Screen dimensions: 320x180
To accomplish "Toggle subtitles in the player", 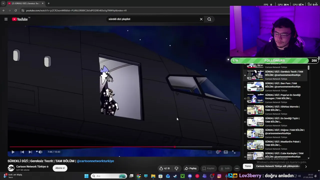I will coord(210,152).
